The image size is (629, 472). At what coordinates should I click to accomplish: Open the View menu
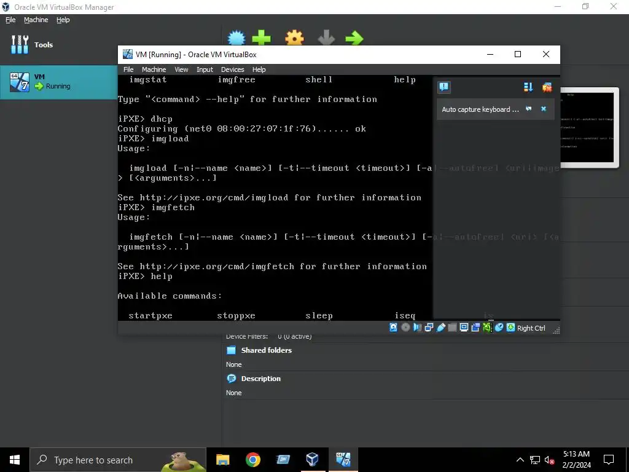click(181, 69)
